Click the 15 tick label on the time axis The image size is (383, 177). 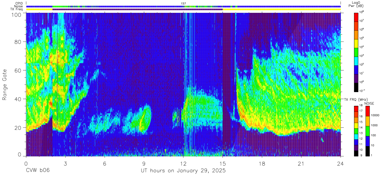[223, 164]
